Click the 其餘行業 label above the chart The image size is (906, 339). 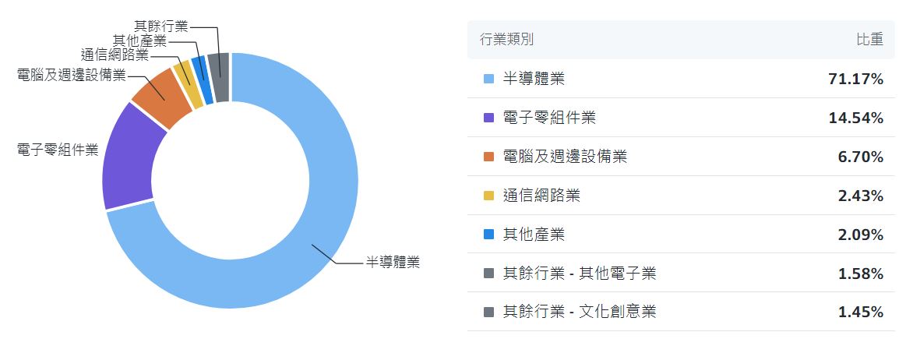click(x=161, y=26)
